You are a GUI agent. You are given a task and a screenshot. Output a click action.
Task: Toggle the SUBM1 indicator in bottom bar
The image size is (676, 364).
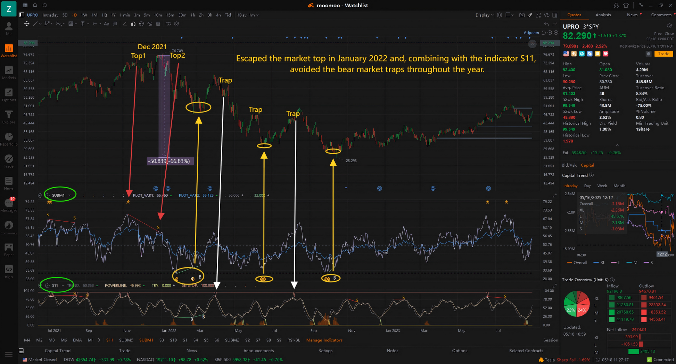[x=146, y=340]
